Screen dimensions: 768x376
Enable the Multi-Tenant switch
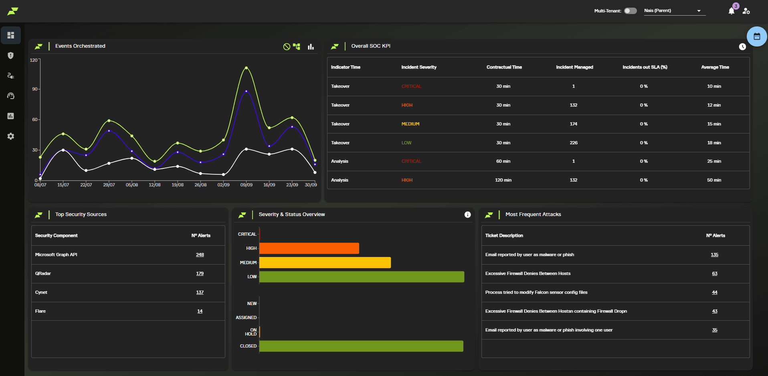click(x=630, y=11)
